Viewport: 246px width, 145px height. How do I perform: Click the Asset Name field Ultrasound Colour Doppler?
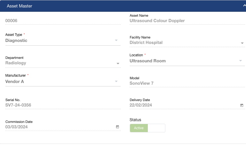(187, 21)
